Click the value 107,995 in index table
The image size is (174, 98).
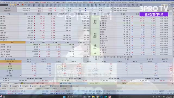tap(30, 38)
